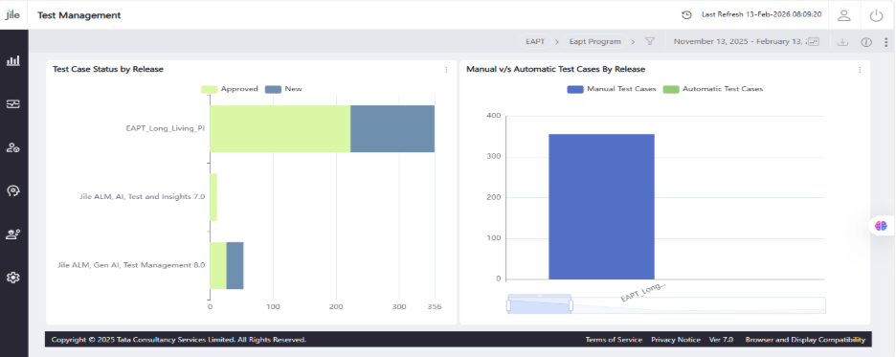Click the Automatic Test Cases green swatch
The height and width of the screenshot is (357, 896).
click(671, 89)
